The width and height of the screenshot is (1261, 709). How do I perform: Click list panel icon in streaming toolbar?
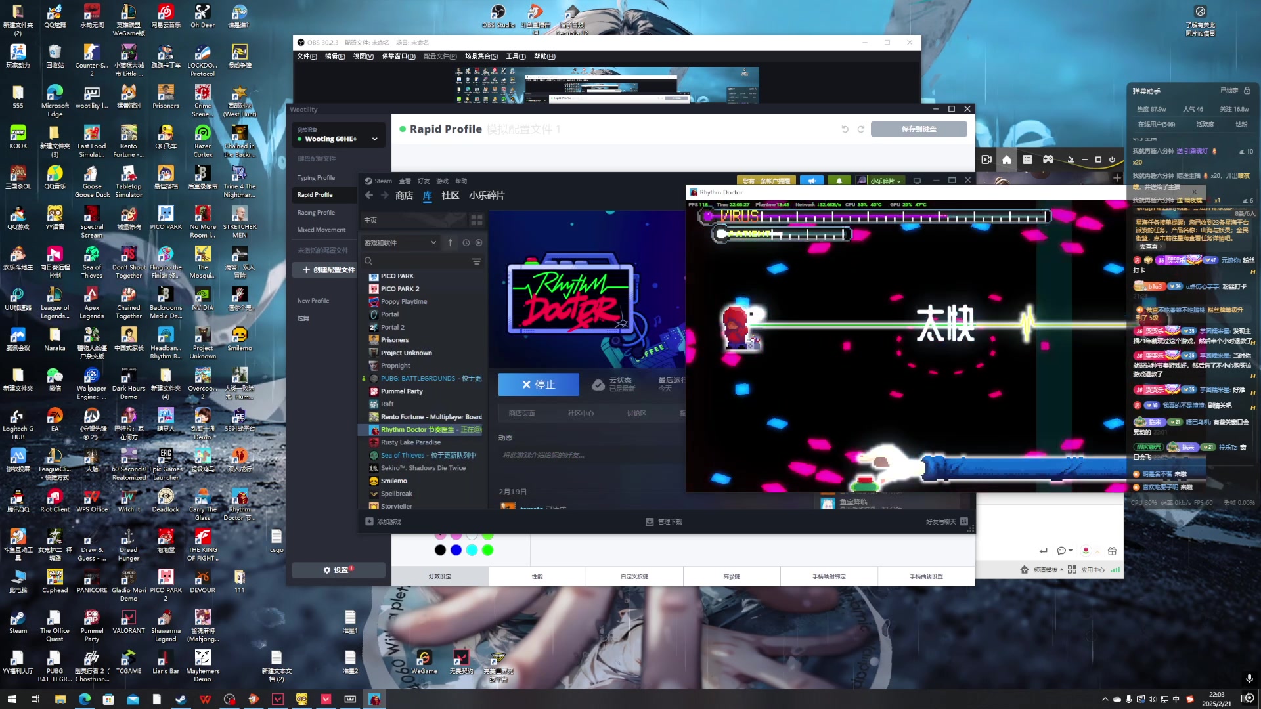coord(1028,160)
